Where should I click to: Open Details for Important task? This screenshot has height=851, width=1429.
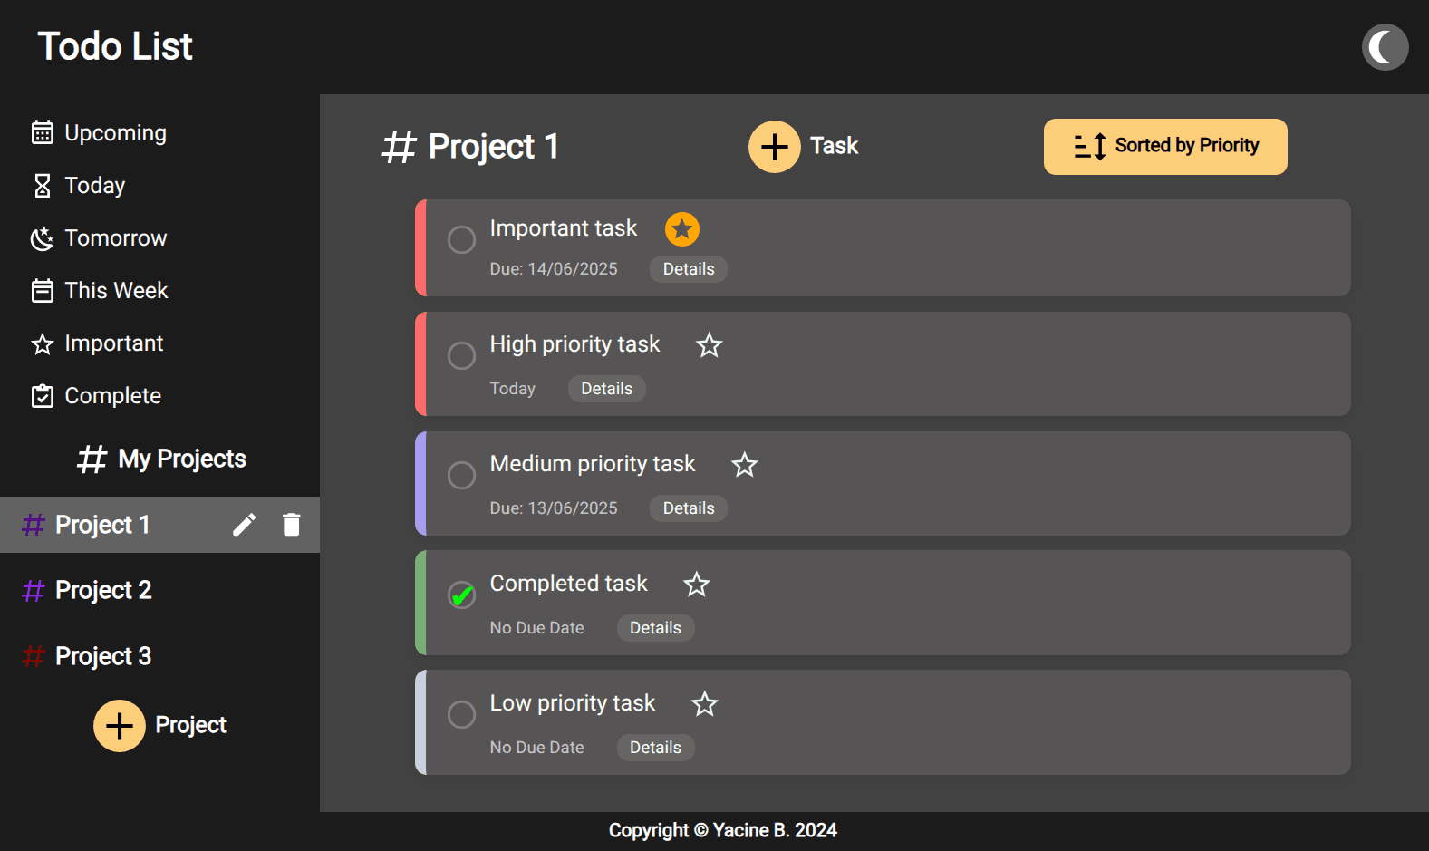[x=689, y=269]
